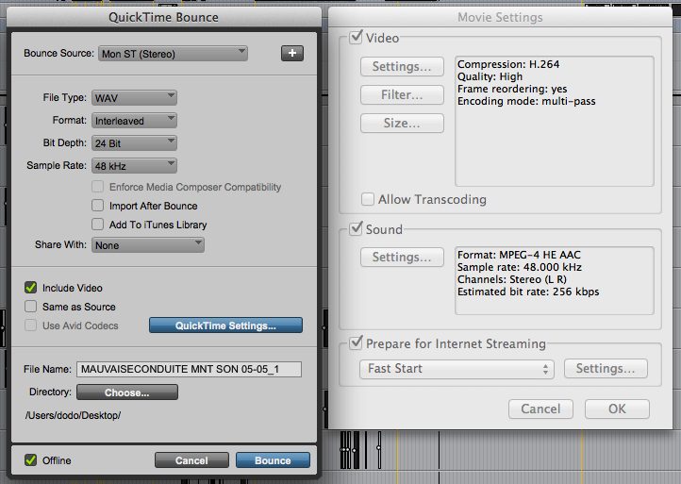Screen dimensions: 681x484
Task: Confirm Movie Settings with OK
Action: 617,409
